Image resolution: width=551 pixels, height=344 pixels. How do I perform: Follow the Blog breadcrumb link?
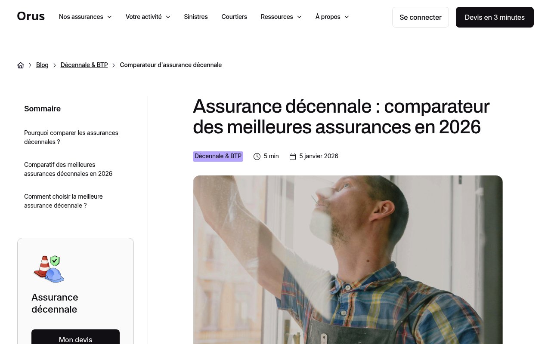coord(42,65)
